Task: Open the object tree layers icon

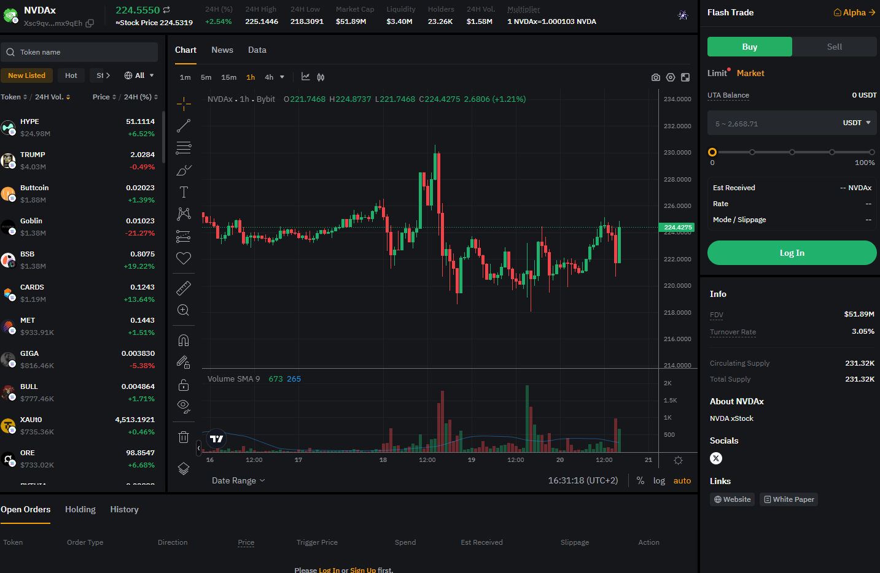Action: pos(184,469)
